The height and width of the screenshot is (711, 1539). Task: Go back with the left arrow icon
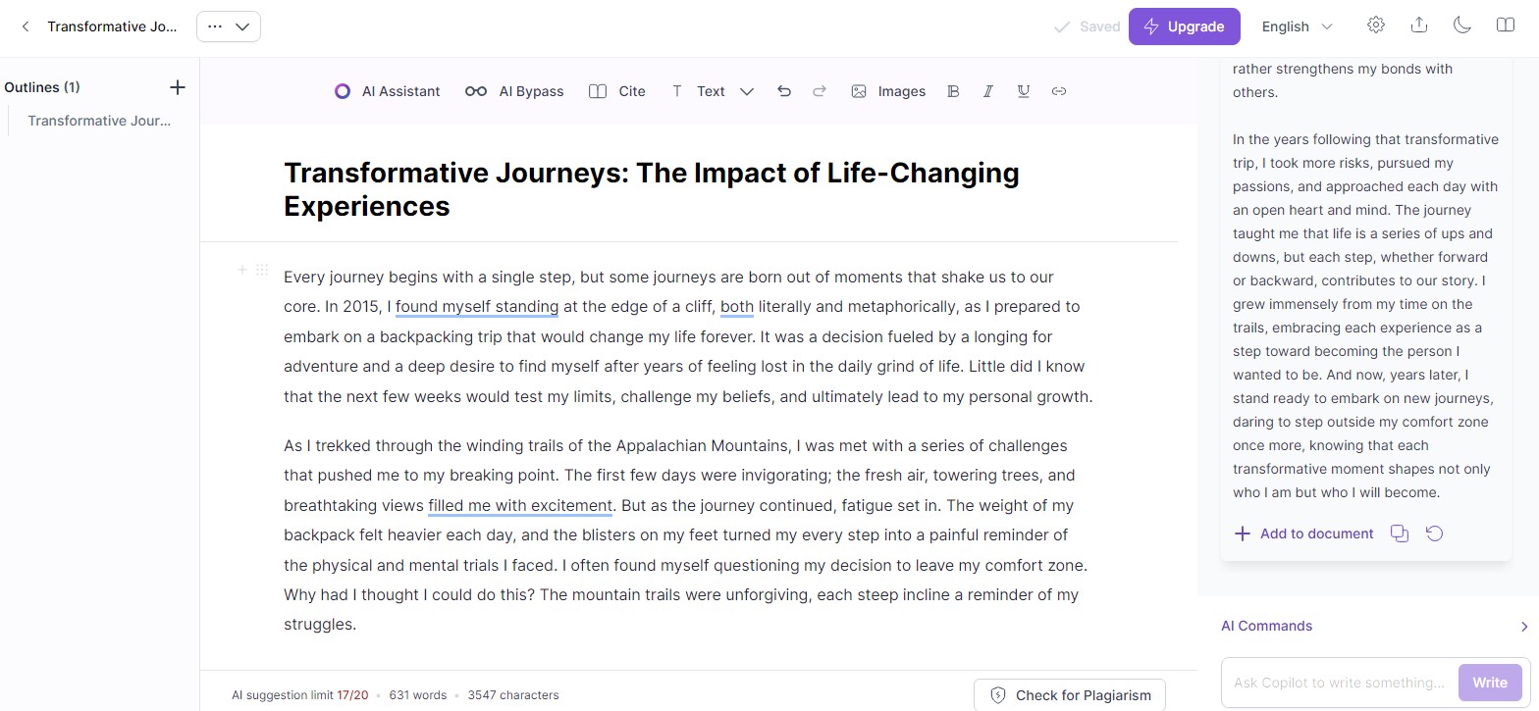(26, 26)
